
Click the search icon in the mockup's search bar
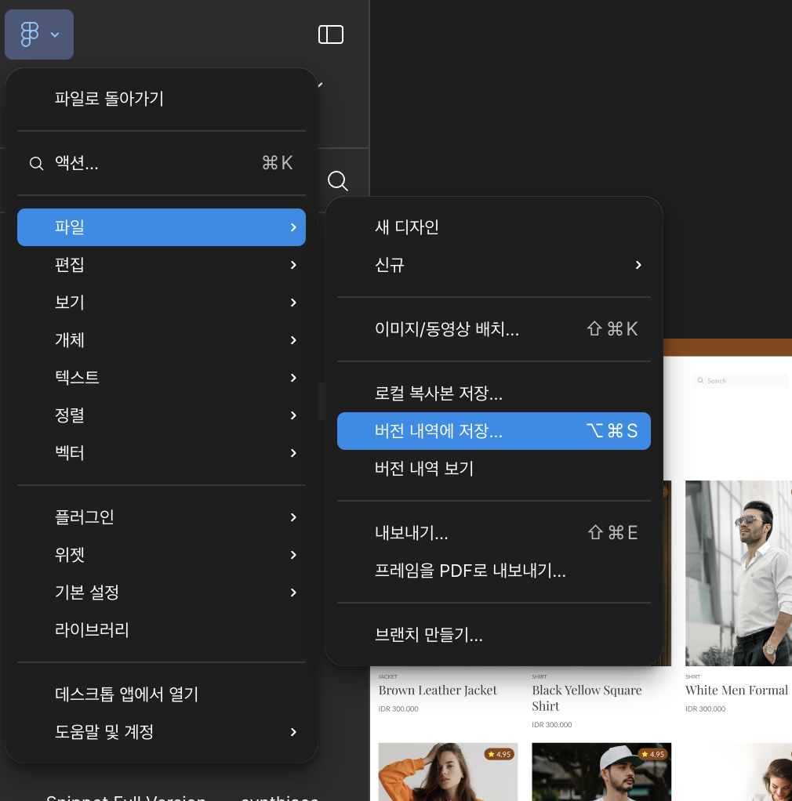[x=700, y=380]
